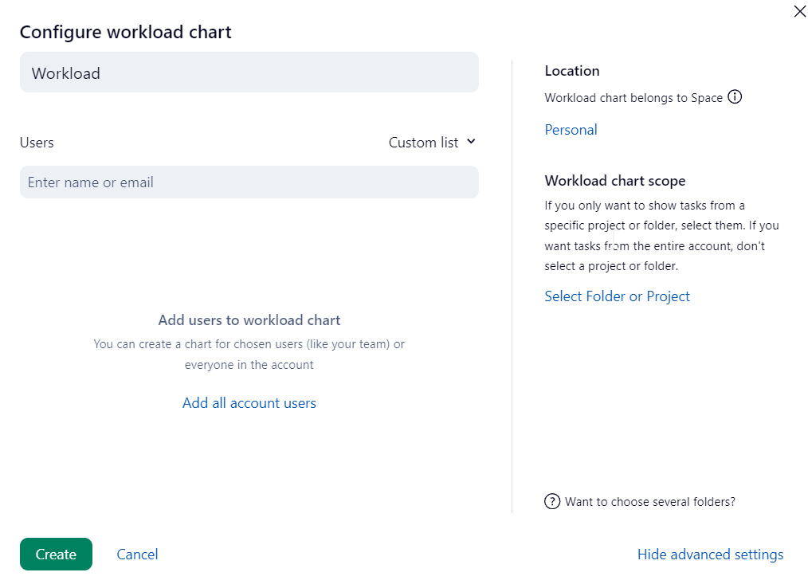This screenshot has width=808, height=584.
Task: Click the question mark help icon
Action: (551, 501)
